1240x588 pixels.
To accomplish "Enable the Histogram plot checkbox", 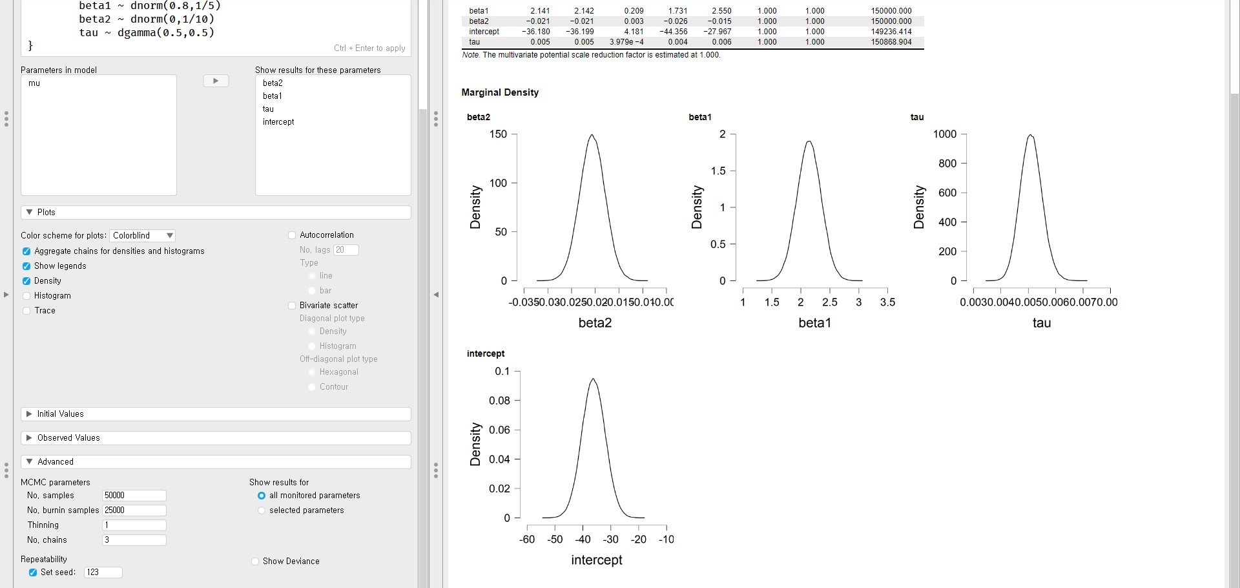I will (x=26, y=296).
